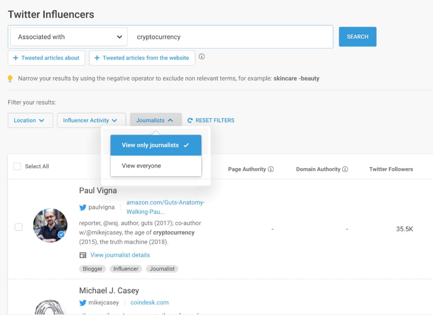Image resolution: width=433 pixels, height=315 pixels.
Task: Click the Blogger tag
Action: pos(92,269)
